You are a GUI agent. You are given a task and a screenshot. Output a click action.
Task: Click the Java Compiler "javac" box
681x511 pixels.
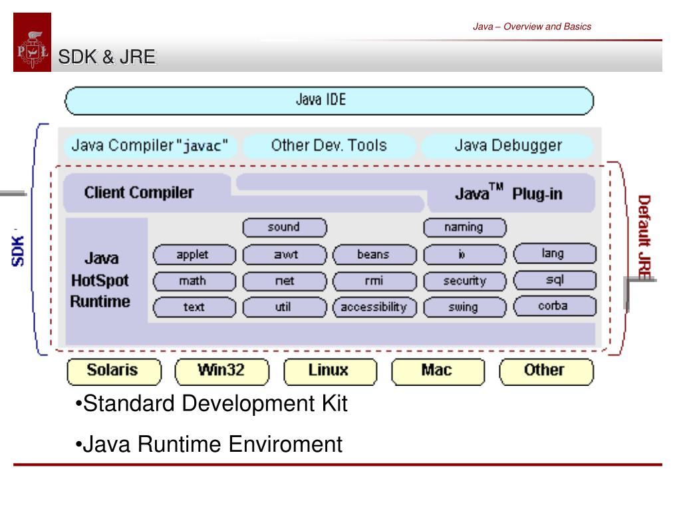pos(150,146)
